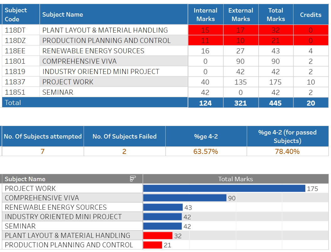The width and height of the screenshot is (331, 252).
Task: Click the red PLANT LAYOUT bar labeled 32
Action: 158,235
